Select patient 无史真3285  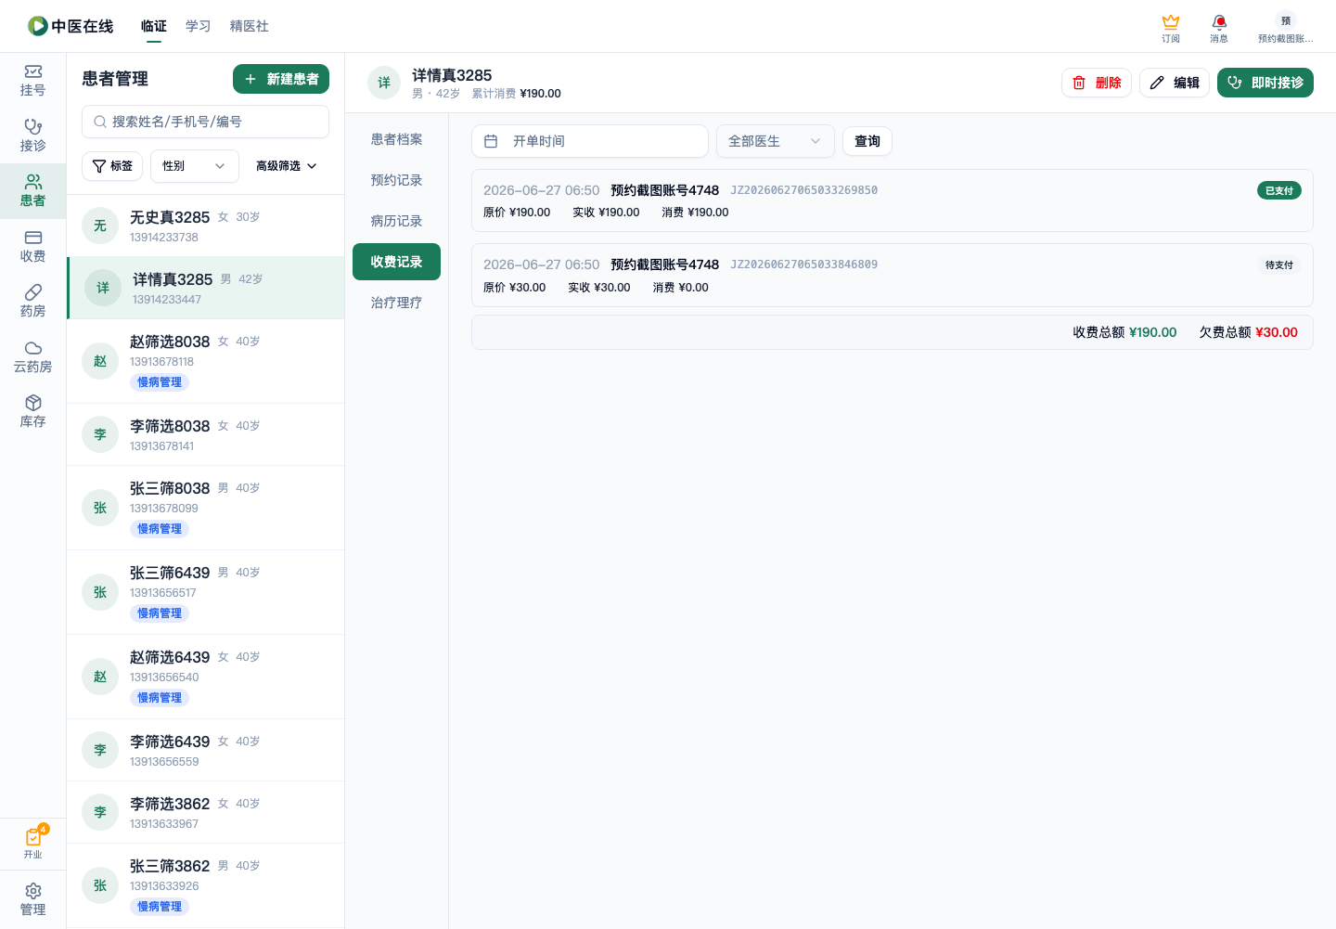click(x=206, y=226)
